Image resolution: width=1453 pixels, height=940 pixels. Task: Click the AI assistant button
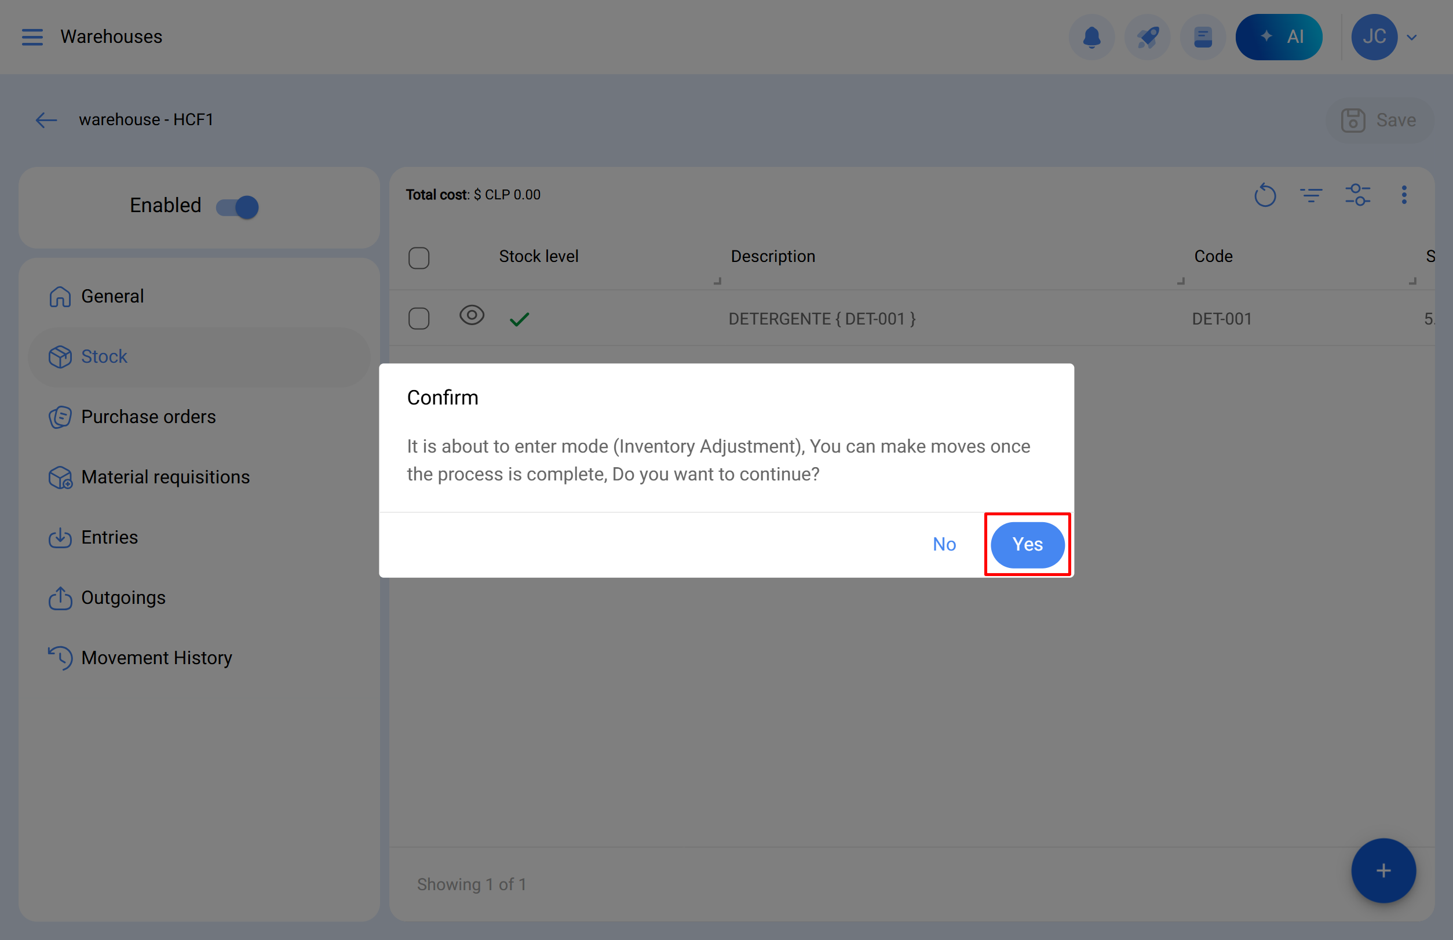1279,37
